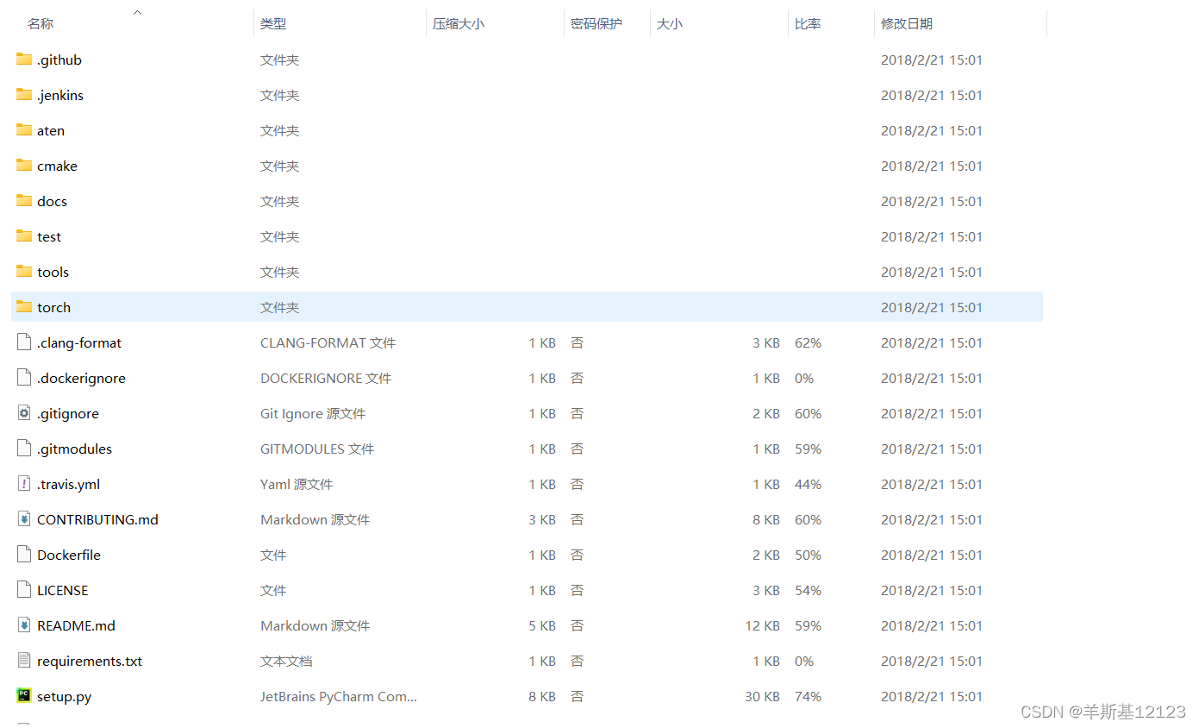Screen dimensions: 1199x728
Task: Select the .travis.yml file name
Action: click(x=69, y=484)
